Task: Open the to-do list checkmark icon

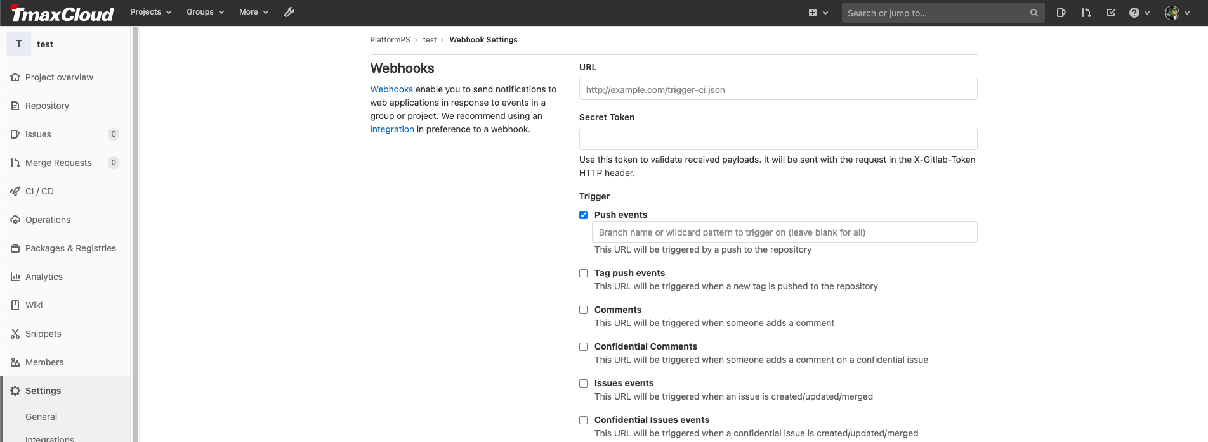Action: [1111, 13]
